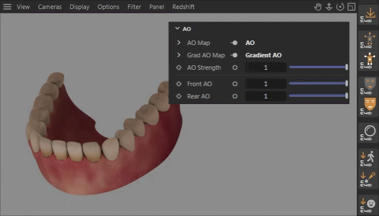Click the Gradient AO linked map
Viewport: 379px width, 216px height.
click(x=263, y=55)
